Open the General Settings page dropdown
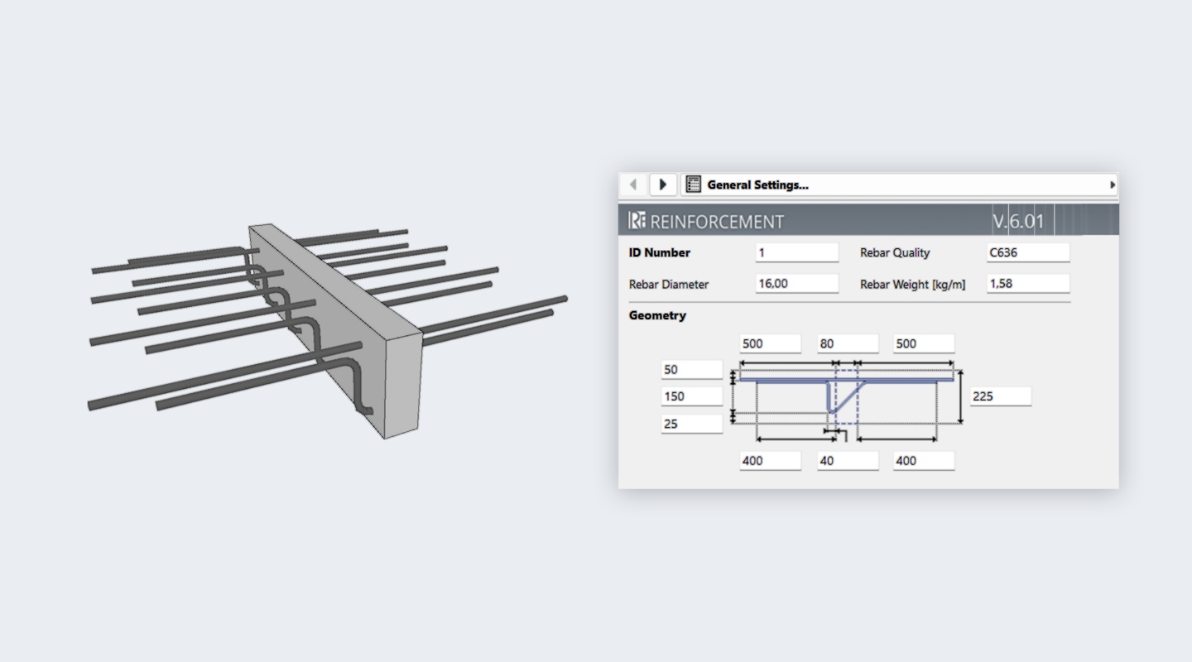 [899, 185]
